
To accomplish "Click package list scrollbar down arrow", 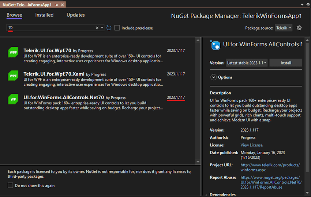I will click(x=198, y=162).
